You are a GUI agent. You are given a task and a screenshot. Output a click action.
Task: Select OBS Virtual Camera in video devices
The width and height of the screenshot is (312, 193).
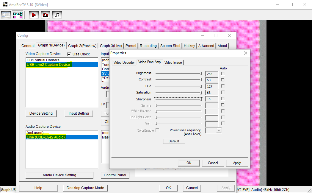pos(62,60)
